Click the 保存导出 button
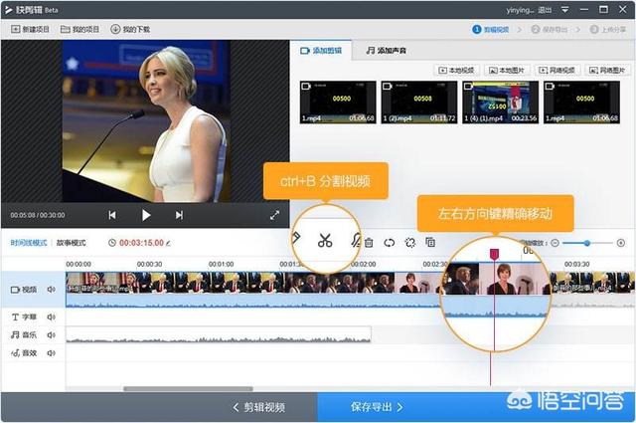The image size is (636, 423). pos(377,407)
